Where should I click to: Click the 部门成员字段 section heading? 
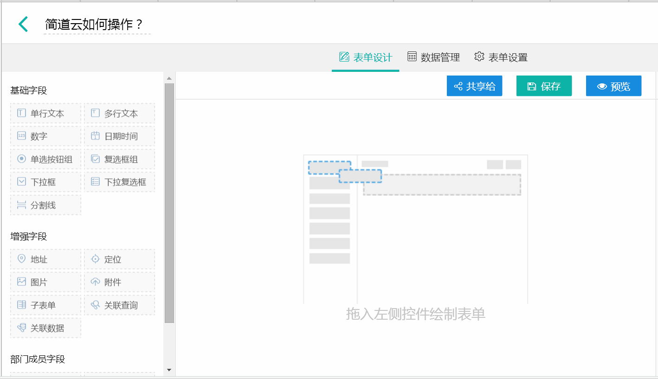tap(38, 359)
